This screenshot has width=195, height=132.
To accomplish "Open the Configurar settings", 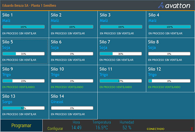I will (x=55, y=128).
